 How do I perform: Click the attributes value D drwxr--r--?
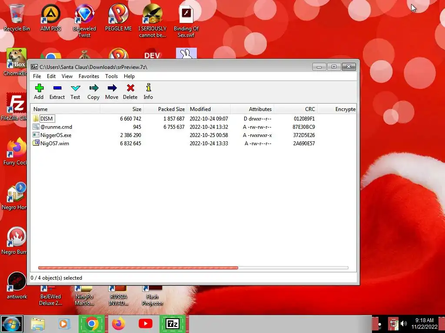click(x=257, y=119)
